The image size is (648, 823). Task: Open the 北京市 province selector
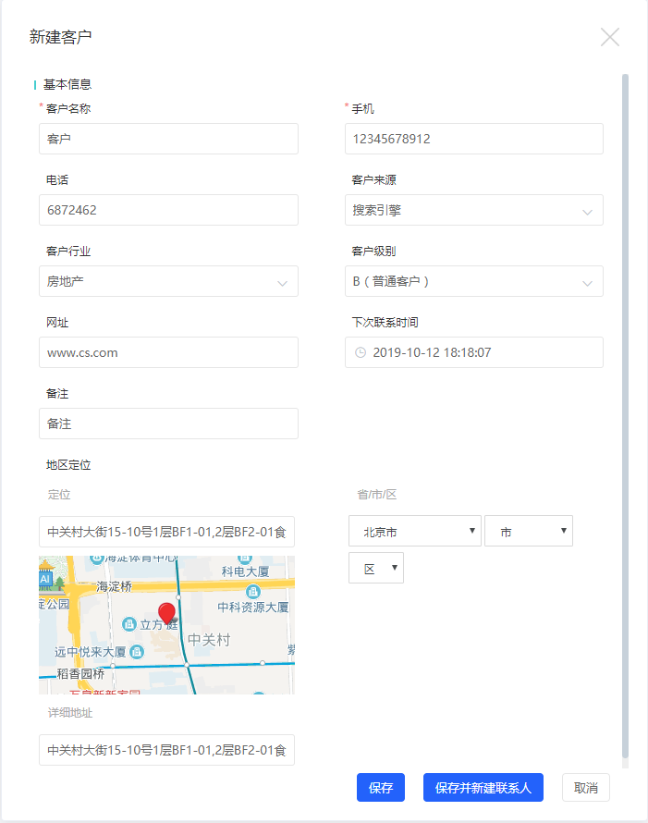click(414, 532)
